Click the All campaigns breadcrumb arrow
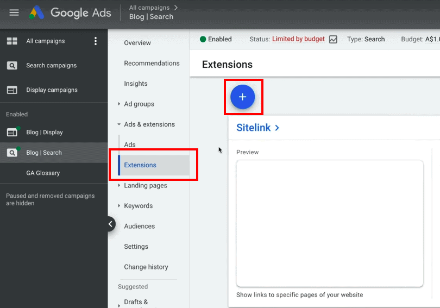This screenshot has height=308, width=440. [x=176, y=8]
